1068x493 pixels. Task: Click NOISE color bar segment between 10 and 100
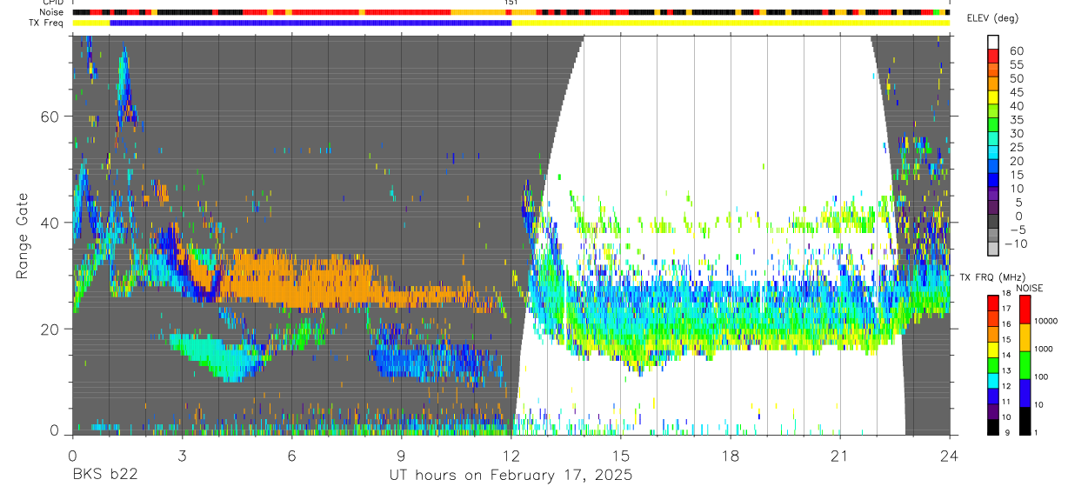1025,391
